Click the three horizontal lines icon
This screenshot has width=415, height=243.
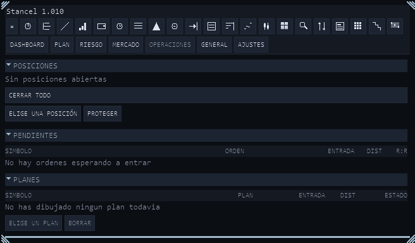point(138,27)
